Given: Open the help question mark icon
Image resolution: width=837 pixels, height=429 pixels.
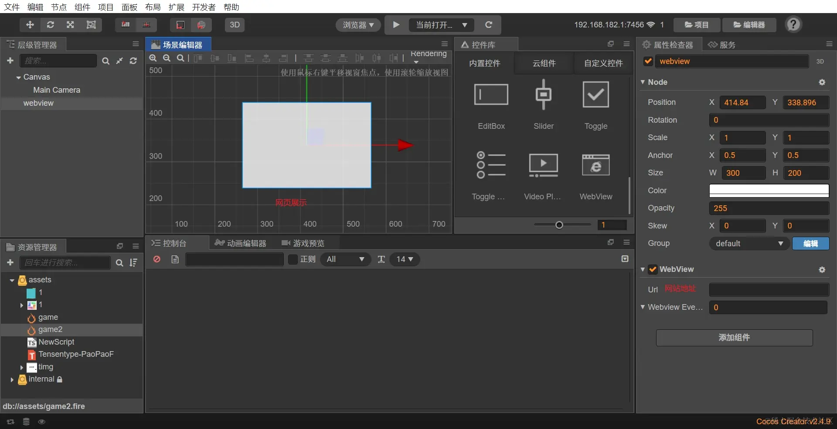Looking at the screenshot, I should 793,24.
